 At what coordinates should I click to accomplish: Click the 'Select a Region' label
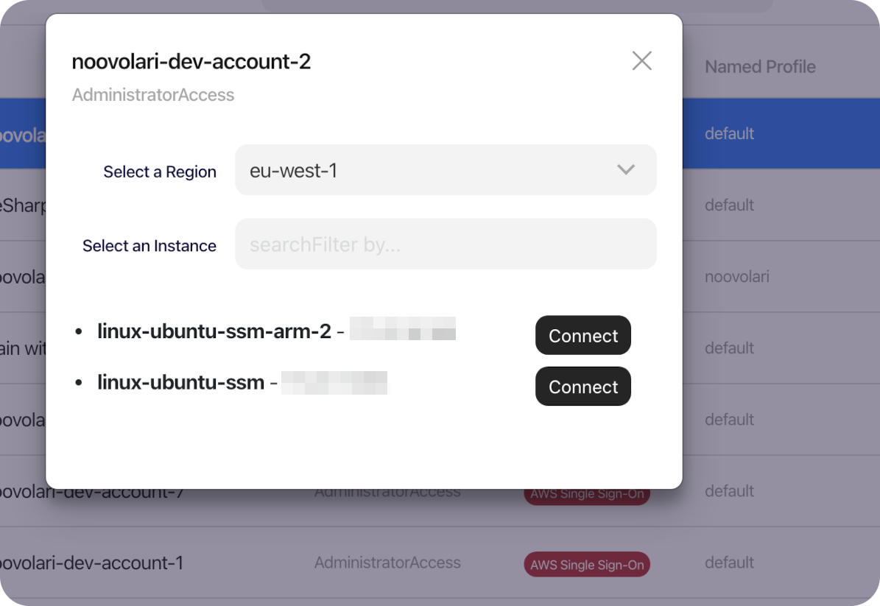coord(160,172)
